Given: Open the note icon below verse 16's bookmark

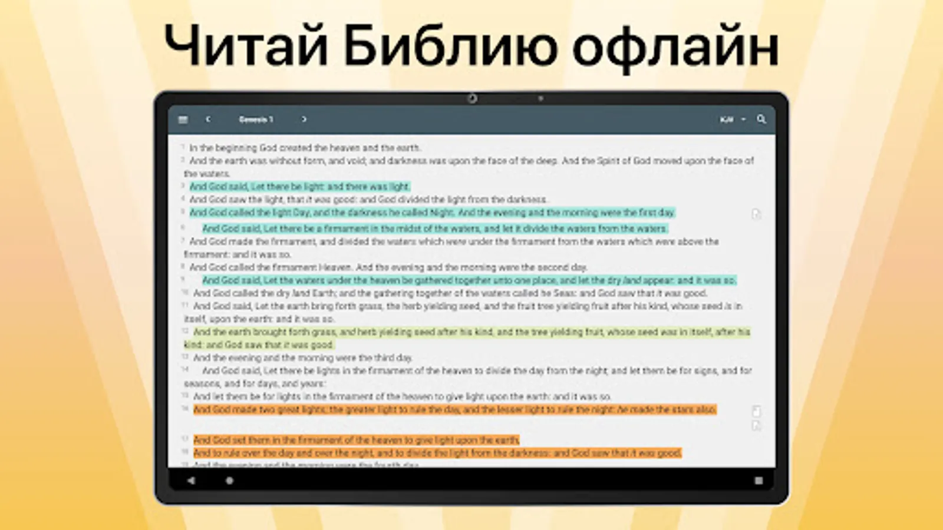Looking at the screenshot, I should click(757, 425).
